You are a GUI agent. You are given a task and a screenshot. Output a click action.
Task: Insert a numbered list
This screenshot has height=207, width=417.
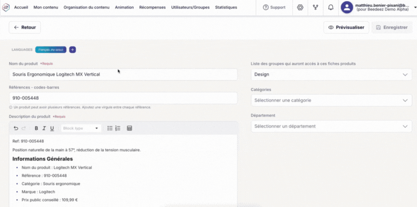point(118,128)
